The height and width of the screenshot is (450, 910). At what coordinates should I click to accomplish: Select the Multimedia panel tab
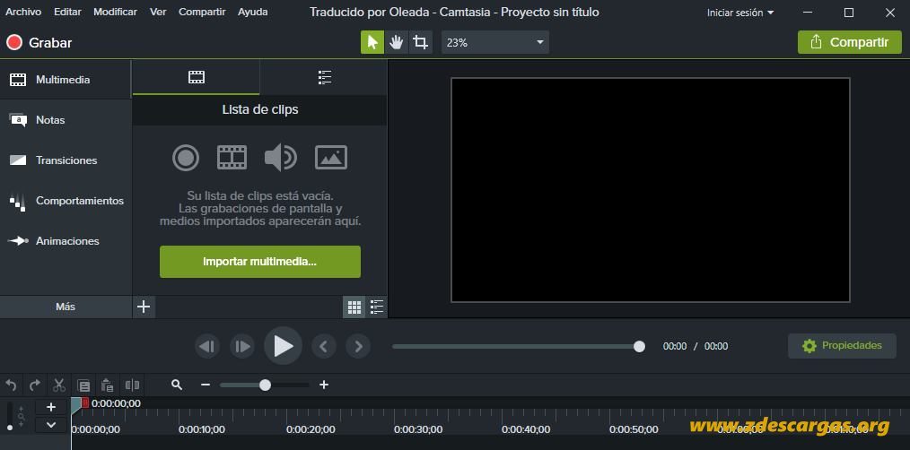pyautogui.click(x=66, y=80)
